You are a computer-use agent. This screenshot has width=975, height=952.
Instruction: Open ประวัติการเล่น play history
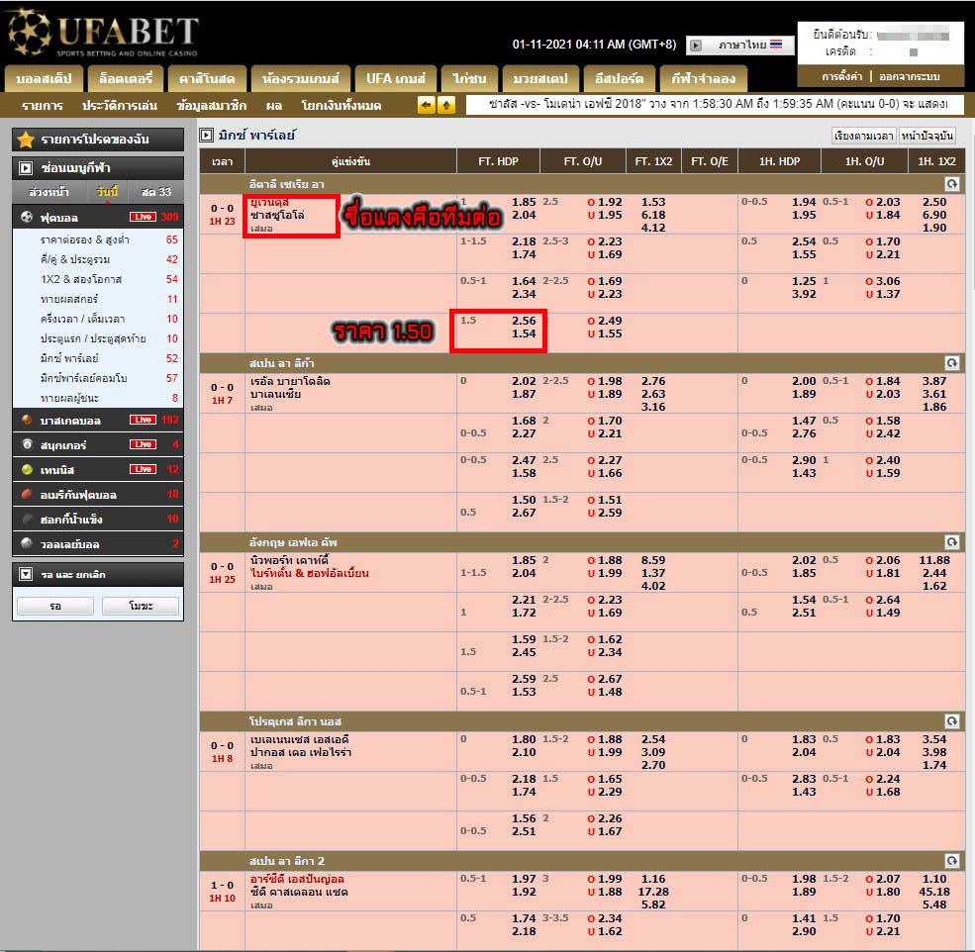120,106
